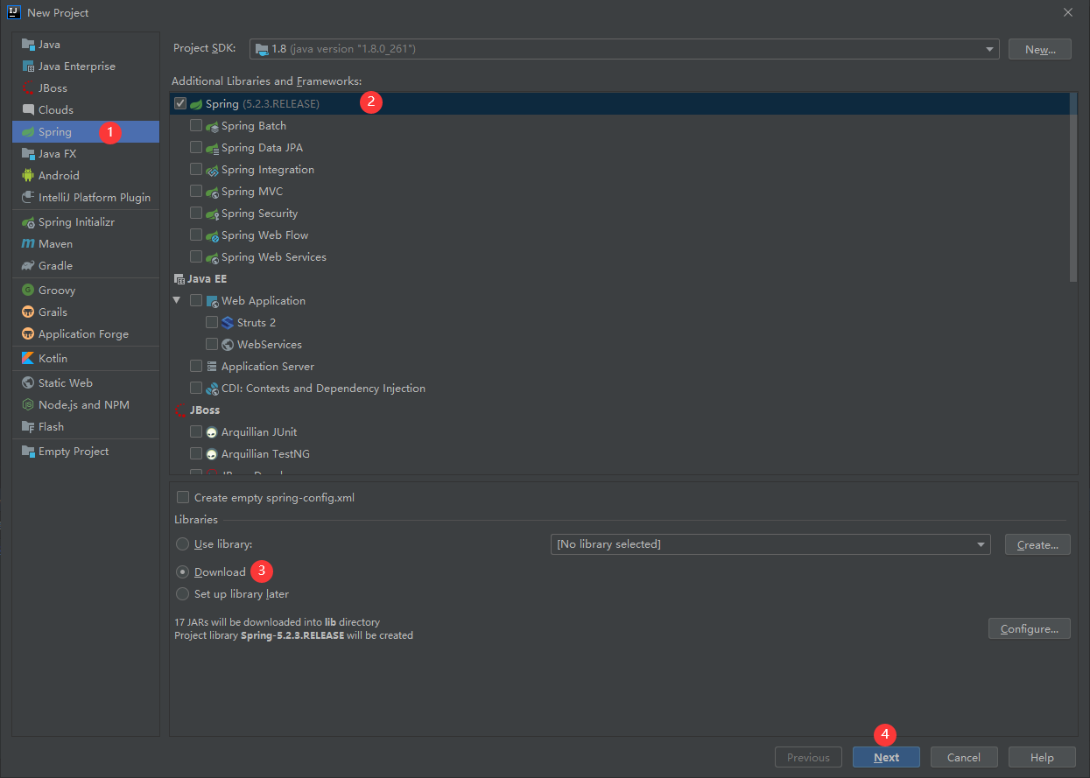Click the Next button
This screenshot has height=778, width=1090.
pos(886,757)
